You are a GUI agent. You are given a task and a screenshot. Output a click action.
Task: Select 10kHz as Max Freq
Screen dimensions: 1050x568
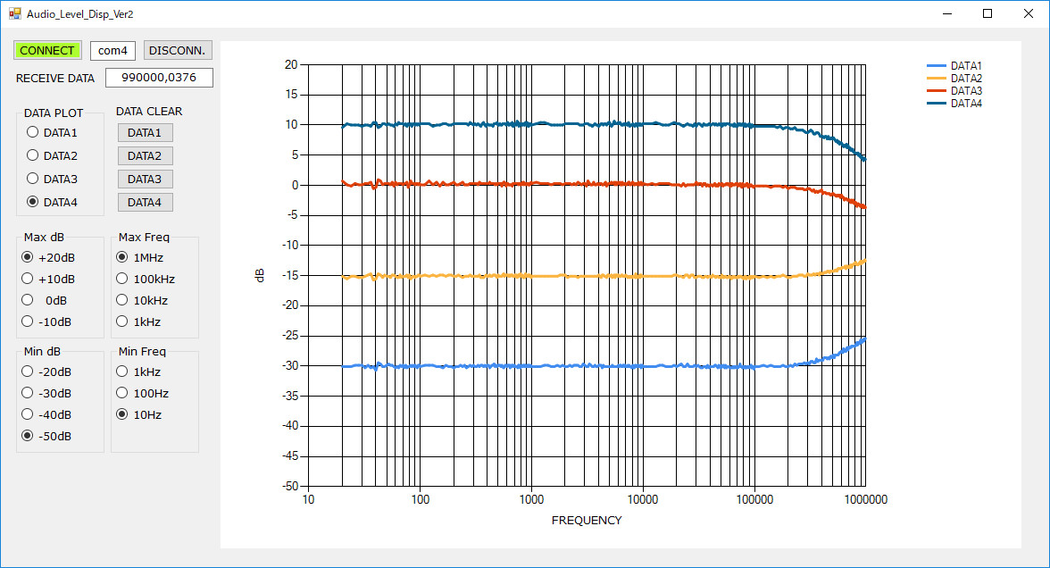(122, 300)
